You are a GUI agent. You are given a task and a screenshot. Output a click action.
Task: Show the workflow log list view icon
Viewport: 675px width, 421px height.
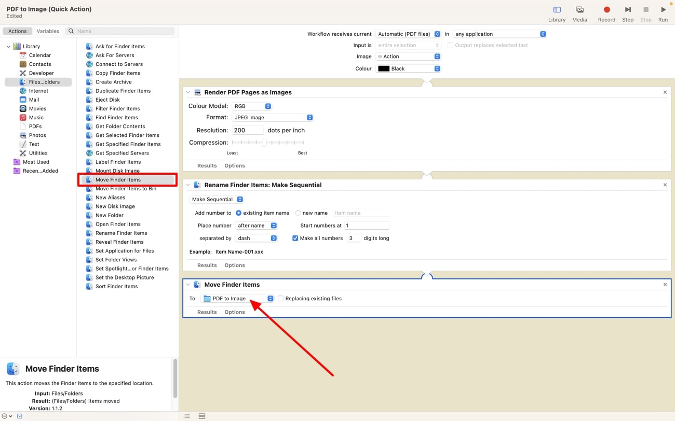(187, 416)
